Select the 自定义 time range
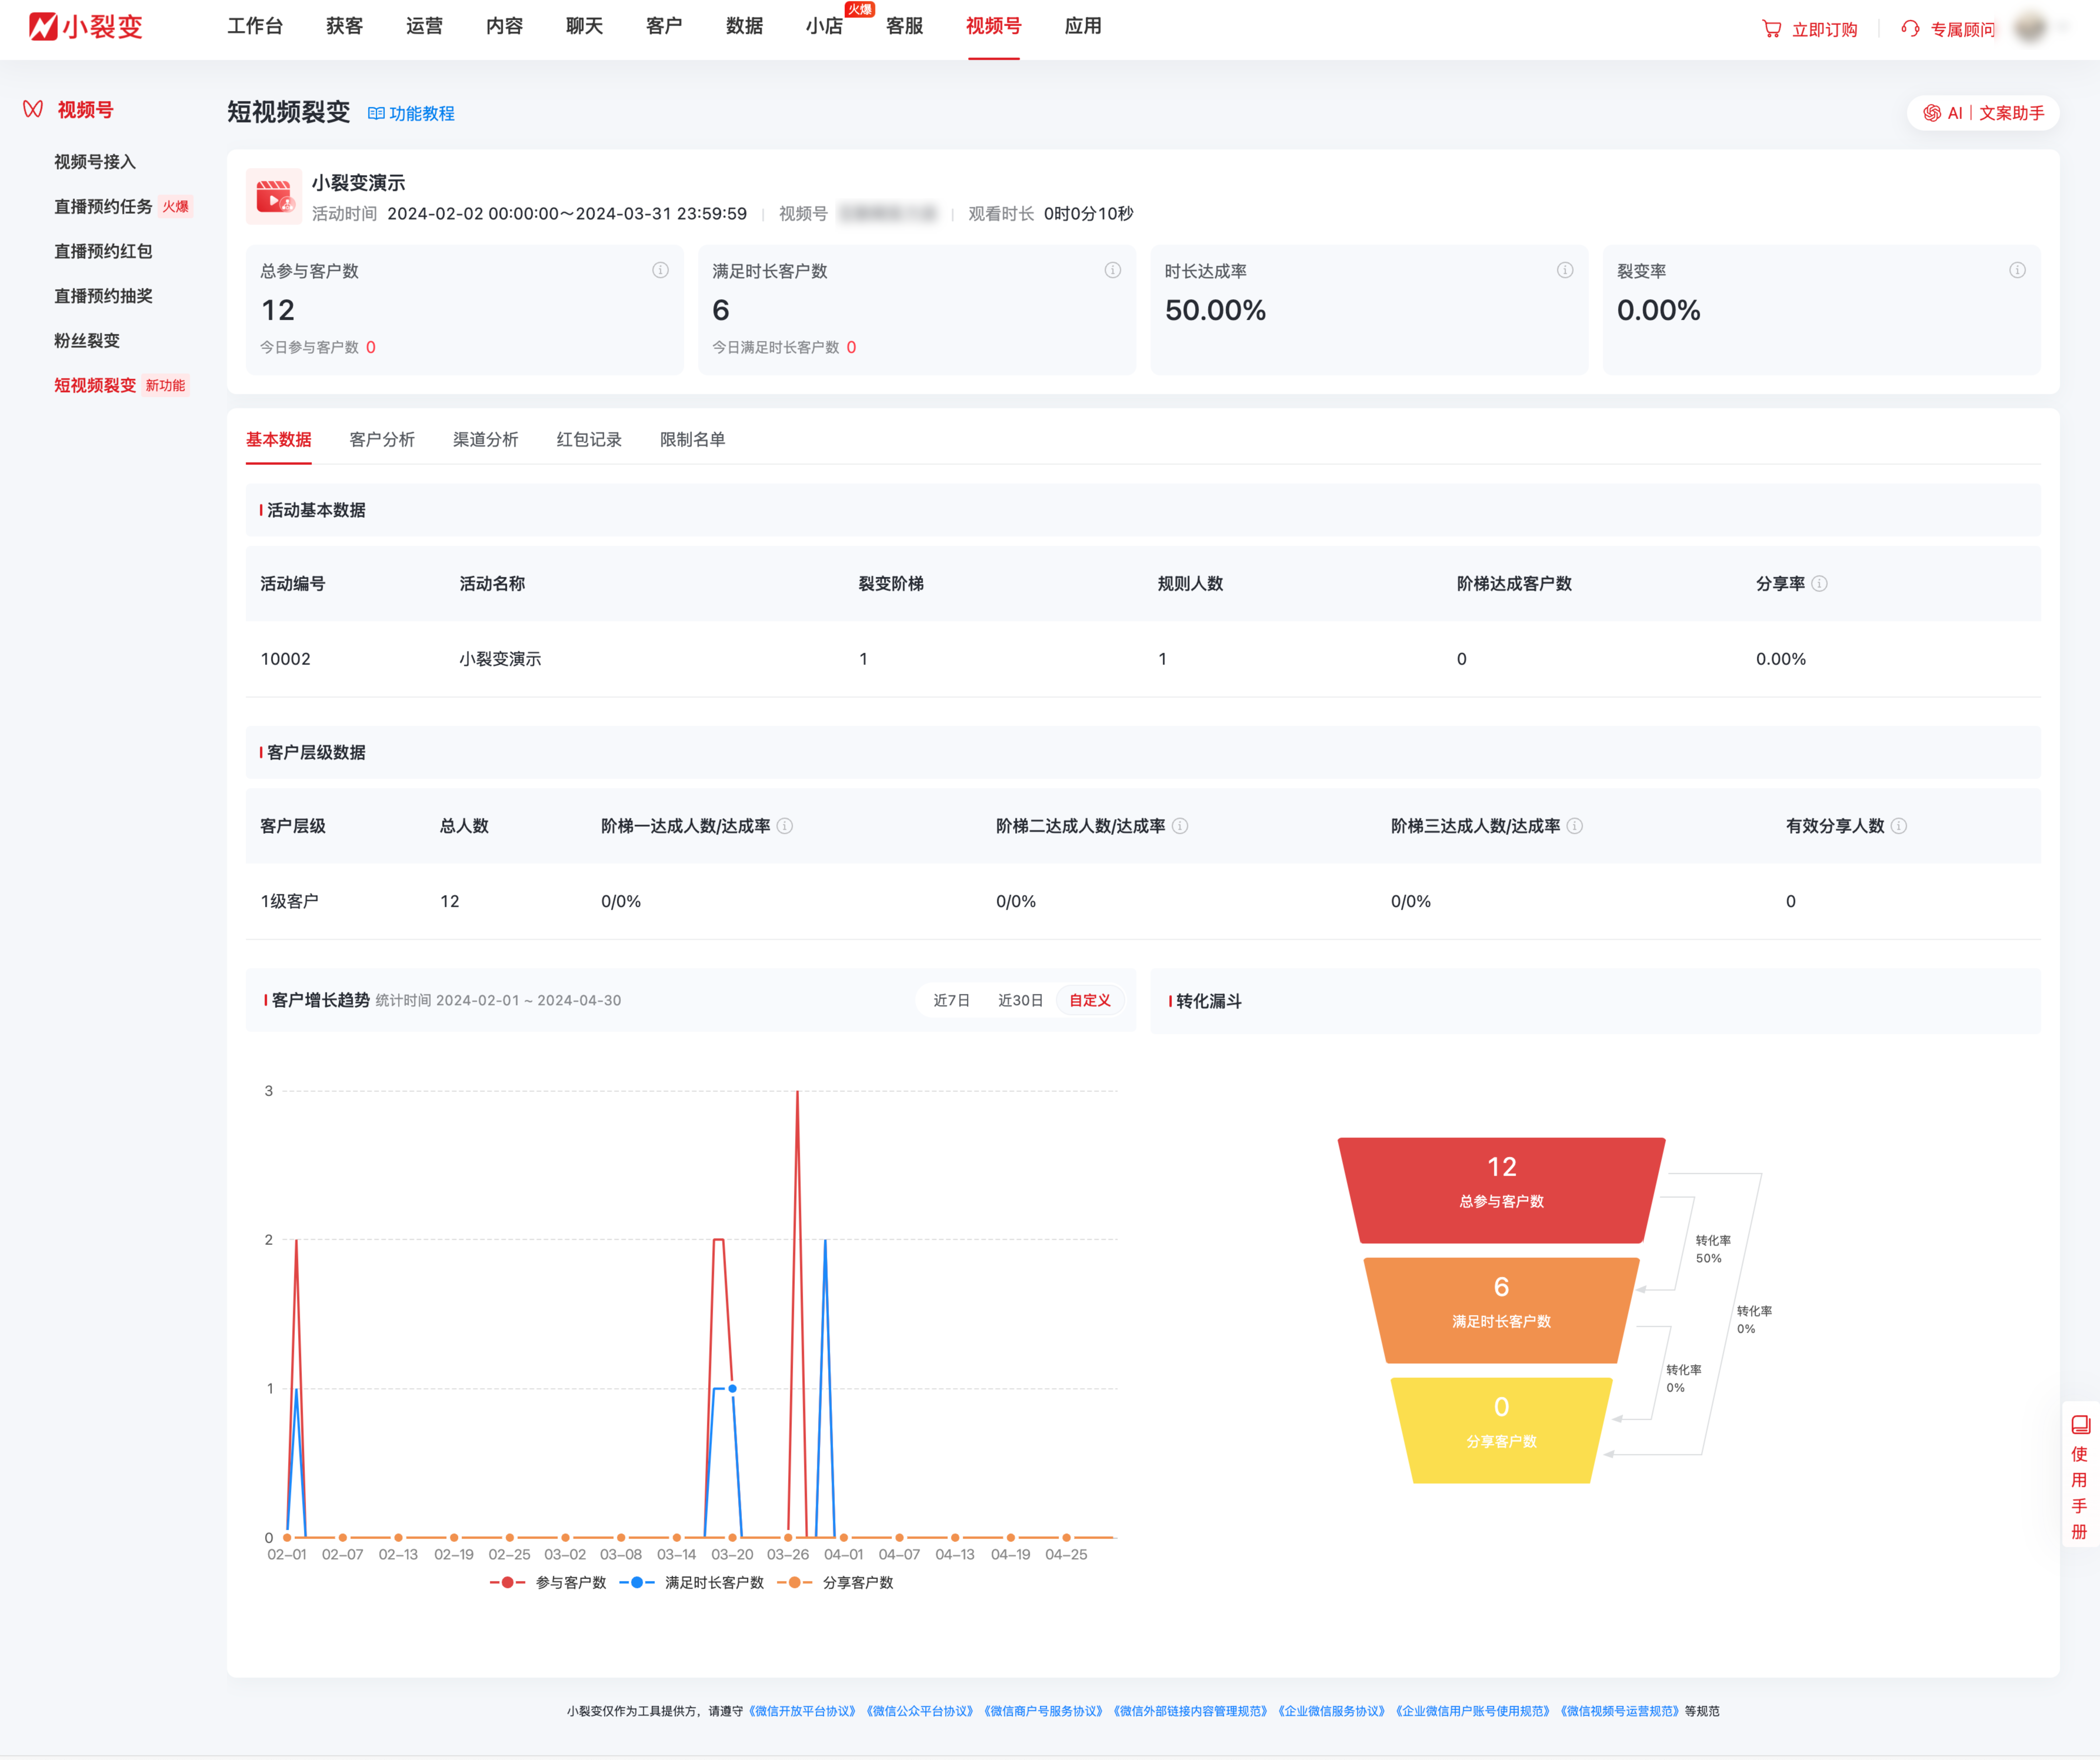The width and height of the screenshot is (2100, 1760). (1090, 1000)
